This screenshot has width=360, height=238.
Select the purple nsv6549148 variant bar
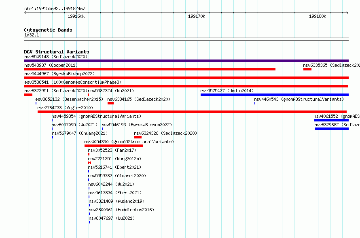coord(186,61)
